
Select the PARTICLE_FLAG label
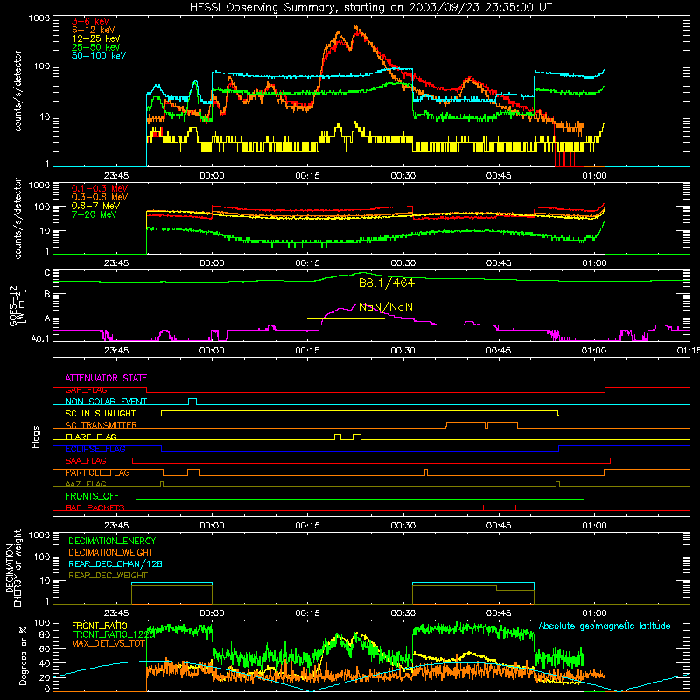click(x=98, y=472)
